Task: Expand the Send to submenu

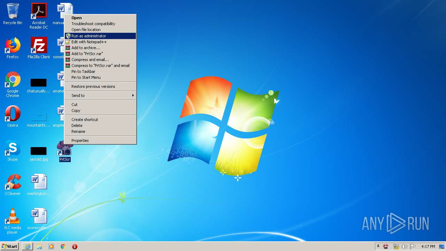Action: [x=100, y=96]
